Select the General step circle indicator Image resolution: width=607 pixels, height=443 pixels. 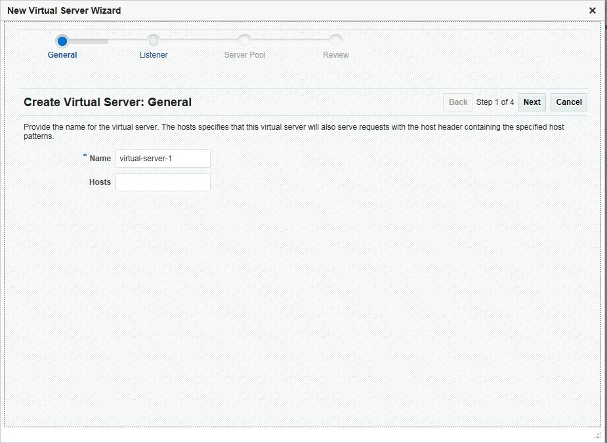coord(62,41)
